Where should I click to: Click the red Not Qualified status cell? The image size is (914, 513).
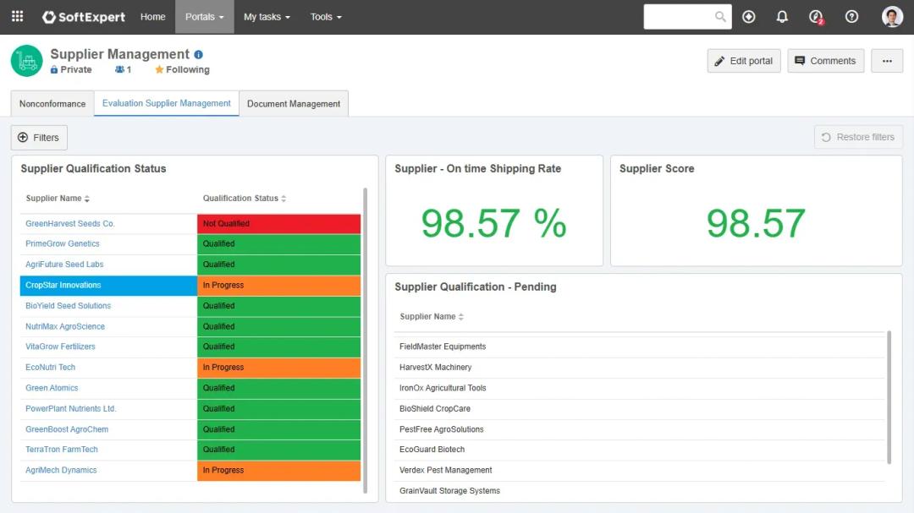coord(278,224)
